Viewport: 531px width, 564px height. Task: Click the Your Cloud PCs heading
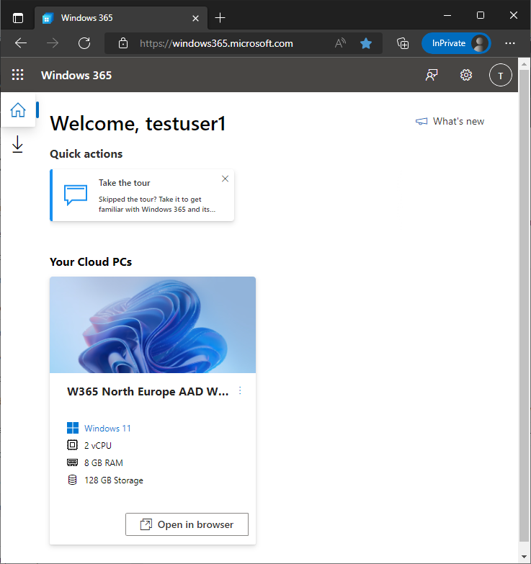click(91, 262)
